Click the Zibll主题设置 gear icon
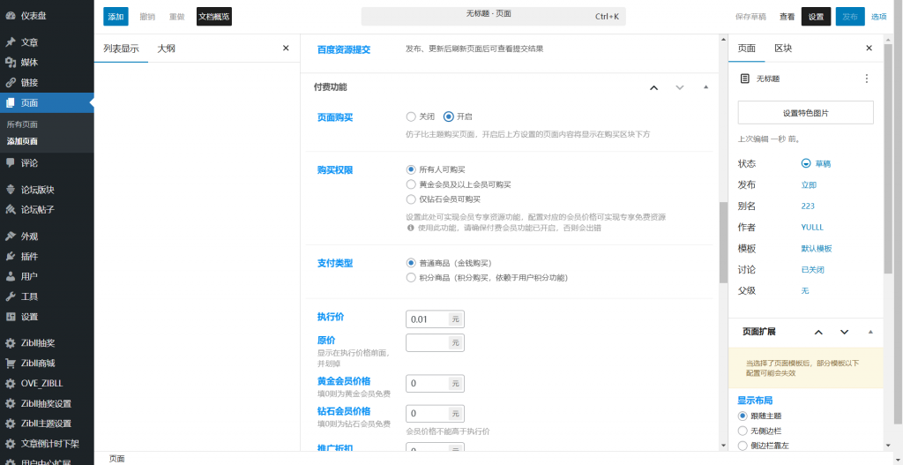This screenshot has height=465, width=903. (11, 424)
